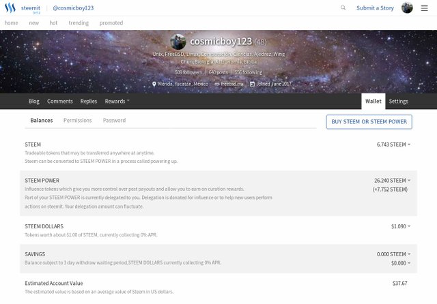Image resolution: width=437 pixels, height=304 pixels.
Task: Open the Permissions sub-tab
Action: pyautogui.click(x=77, y=121)
